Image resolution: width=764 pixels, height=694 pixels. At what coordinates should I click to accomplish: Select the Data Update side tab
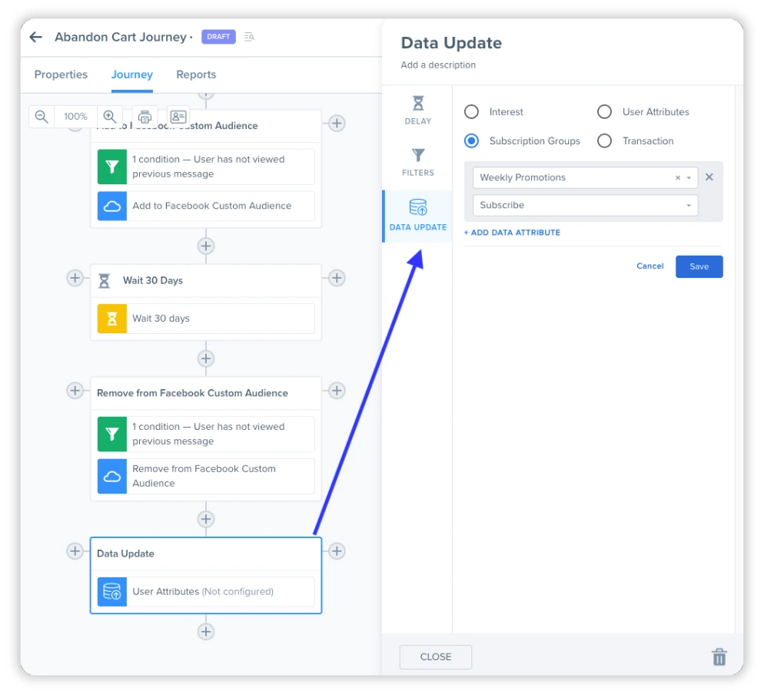click(x=417, y=216)
